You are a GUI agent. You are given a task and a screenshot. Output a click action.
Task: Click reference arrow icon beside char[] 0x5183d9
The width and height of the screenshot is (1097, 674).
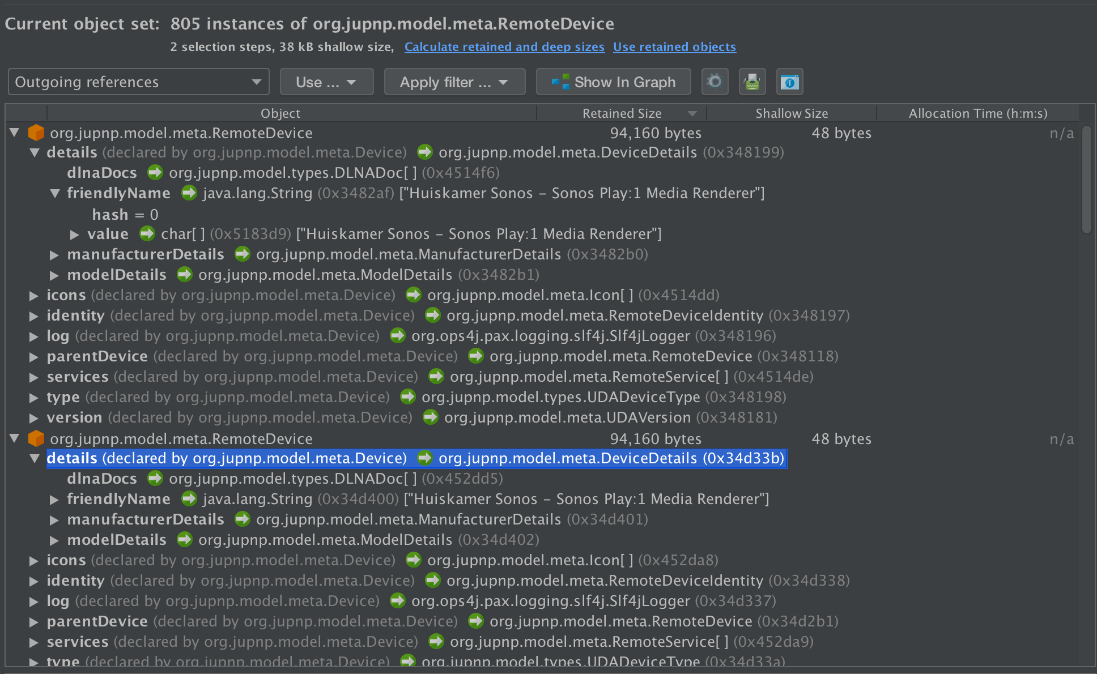(147, 233)
